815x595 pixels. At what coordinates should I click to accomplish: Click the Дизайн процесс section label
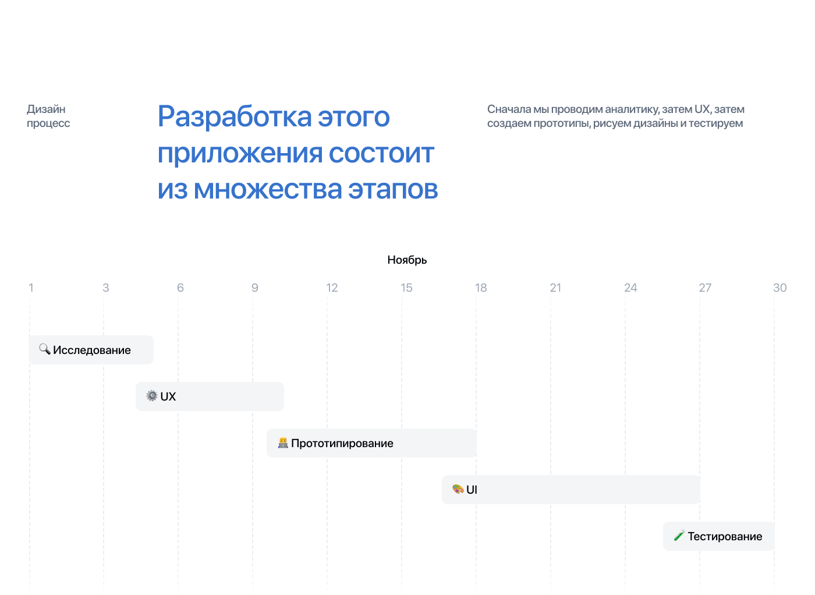(x=48, y=116)
